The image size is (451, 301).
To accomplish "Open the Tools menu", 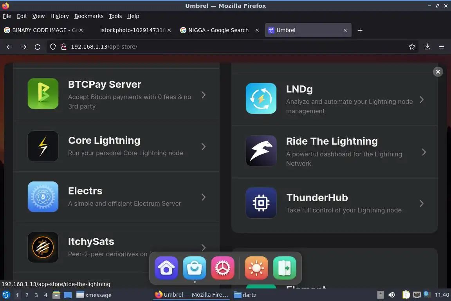I will point(115,16).
